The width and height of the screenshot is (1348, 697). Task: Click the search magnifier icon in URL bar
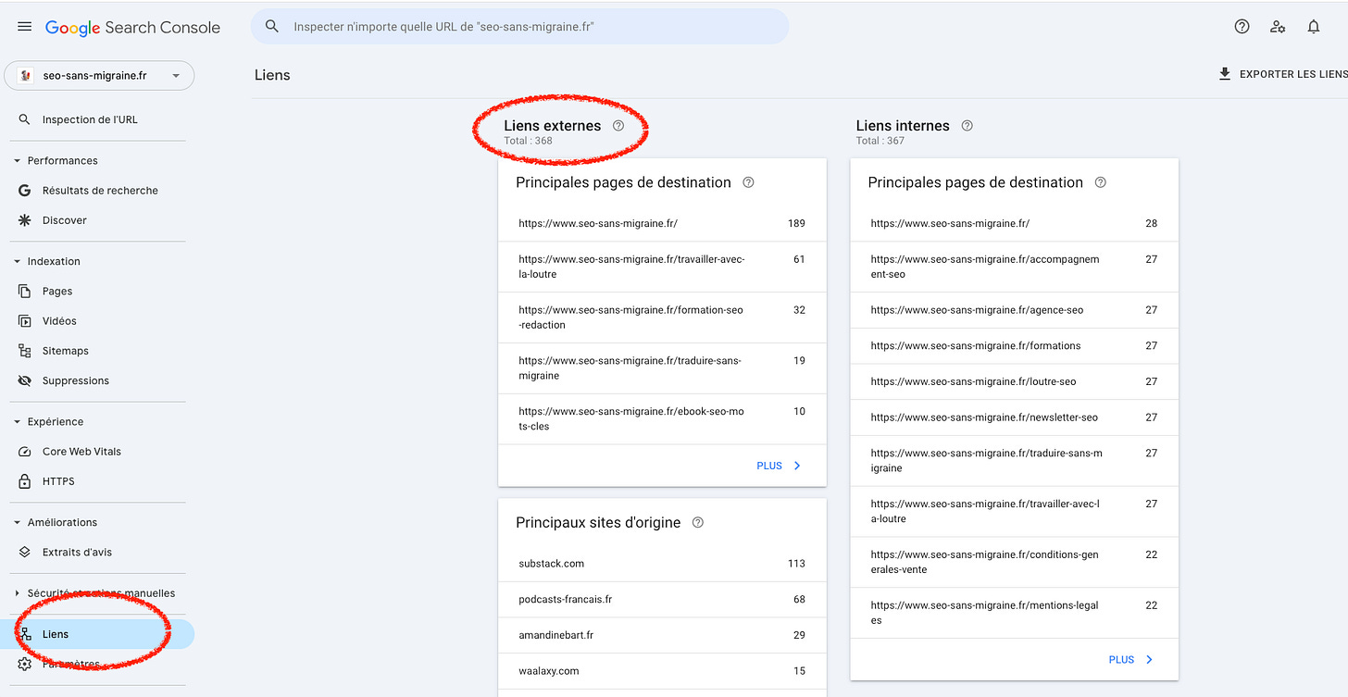click(x=272, y=27)
